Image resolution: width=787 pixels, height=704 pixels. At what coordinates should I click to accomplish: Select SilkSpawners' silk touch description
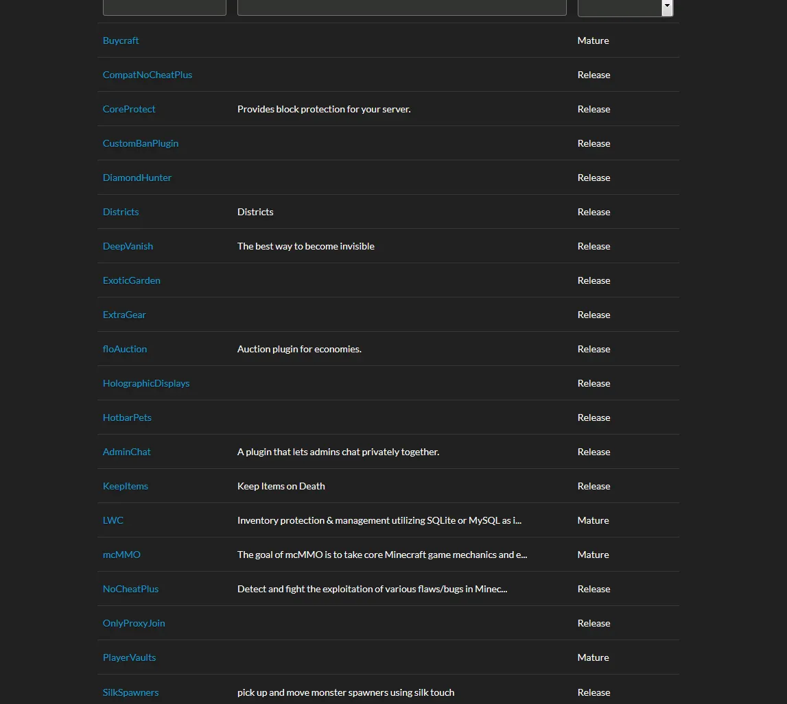coord(346,692)
